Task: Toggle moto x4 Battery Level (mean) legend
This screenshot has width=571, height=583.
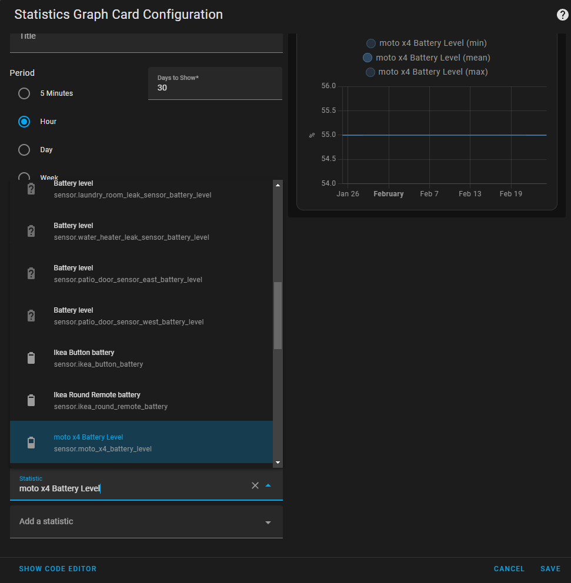Action: 426,58
